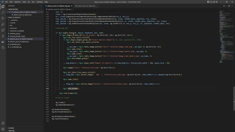Expand the Outline section
Screen dimensions: 235x132
[x=11, y=128]
